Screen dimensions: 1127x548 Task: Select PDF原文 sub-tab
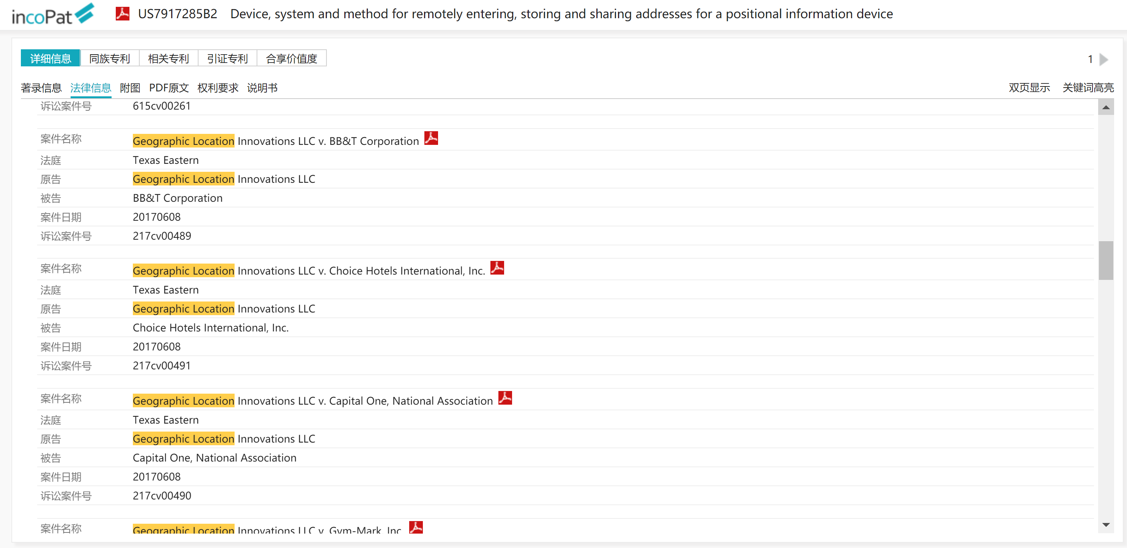coord(169,88)
